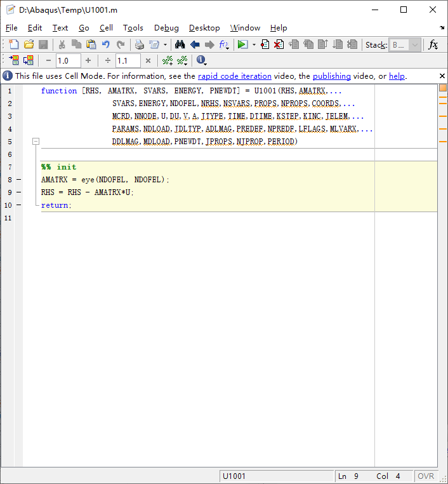The image size is (448, 484).
Task: Decrement value by minus button
Action: click(x=48, y=60)
